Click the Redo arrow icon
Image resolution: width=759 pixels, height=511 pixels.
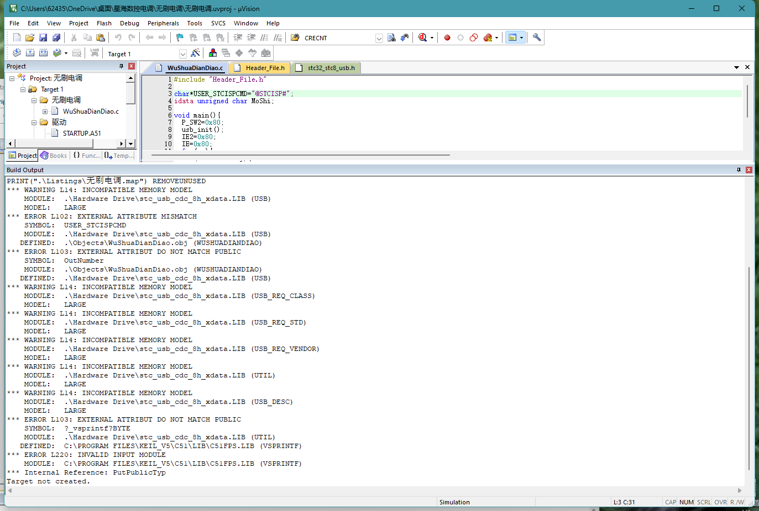(x=132, y=38)
